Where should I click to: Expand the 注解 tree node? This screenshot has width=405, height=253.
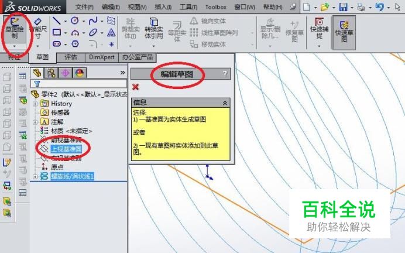[x=35, y=122]
